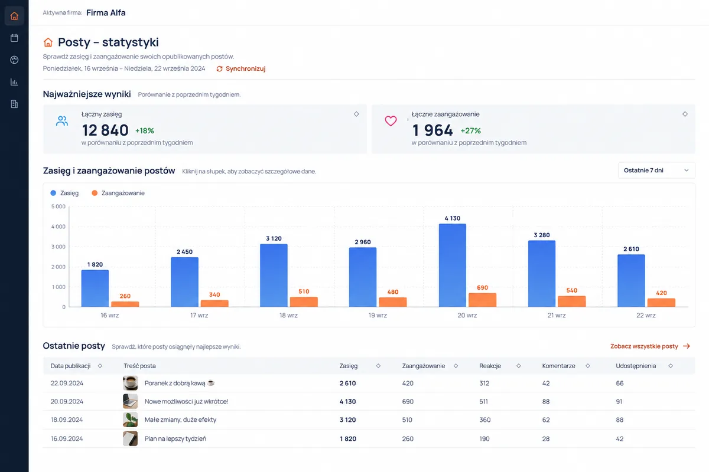The width and height of the screenshot is (709, 472).
Task: Click date 18.09.2024 in table
Action: [67, 420]
